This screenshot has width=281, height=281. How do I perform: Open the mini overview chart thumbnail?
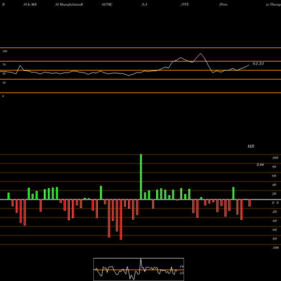[139, 269]
